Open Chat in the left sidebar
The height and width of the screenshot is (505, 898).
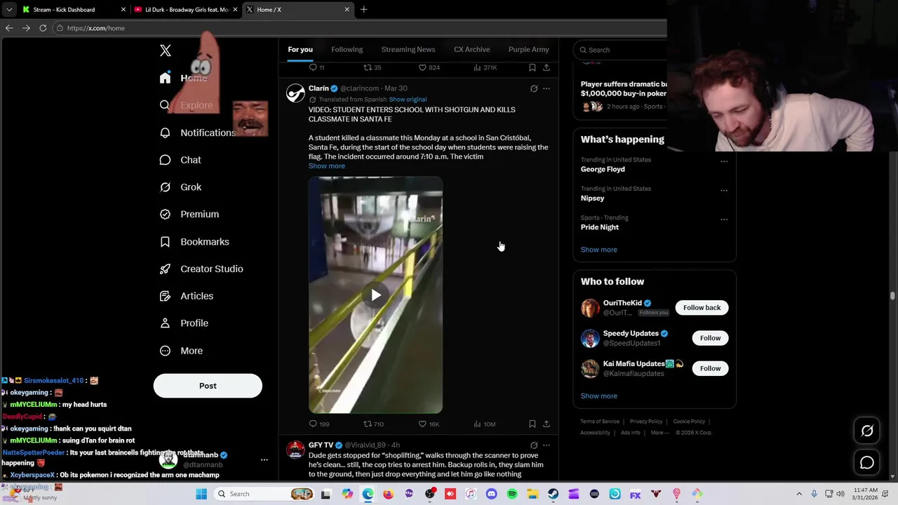[181, 160]
